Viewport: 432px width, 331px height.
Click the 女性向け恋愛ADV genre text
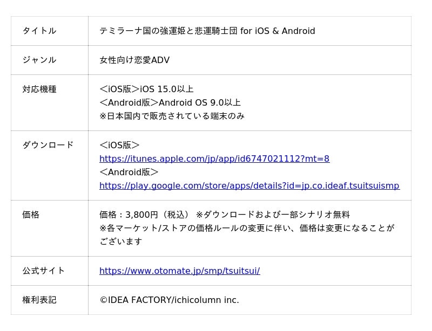pos(134,60)
